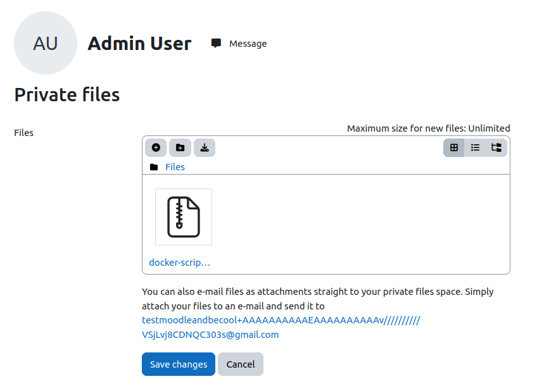Download all files using download icon
The width and height of the screenshot is (537, 379).
pos(205,147)
